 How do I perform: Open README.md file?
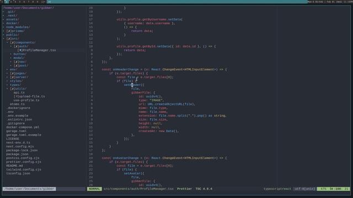click(14, 166)
